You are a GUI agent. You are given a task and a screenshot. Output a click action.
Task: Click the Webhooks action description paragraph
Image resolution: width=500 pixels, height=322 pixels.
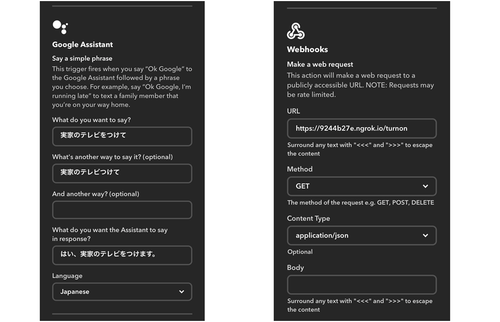pos(361,85)
